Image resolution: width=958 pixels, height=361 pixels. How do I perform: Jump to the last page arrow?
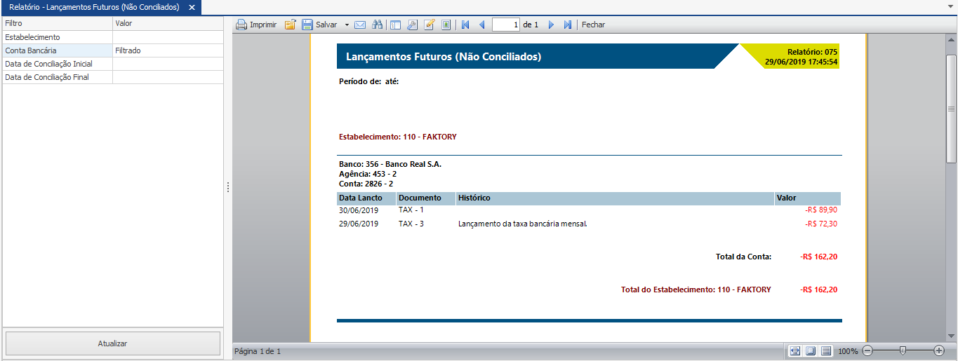(568, 25)
